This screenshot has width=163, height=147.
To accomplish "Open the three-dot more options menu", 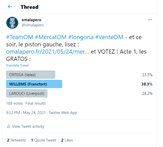I will pyautogui.click(x=150, y=20).
